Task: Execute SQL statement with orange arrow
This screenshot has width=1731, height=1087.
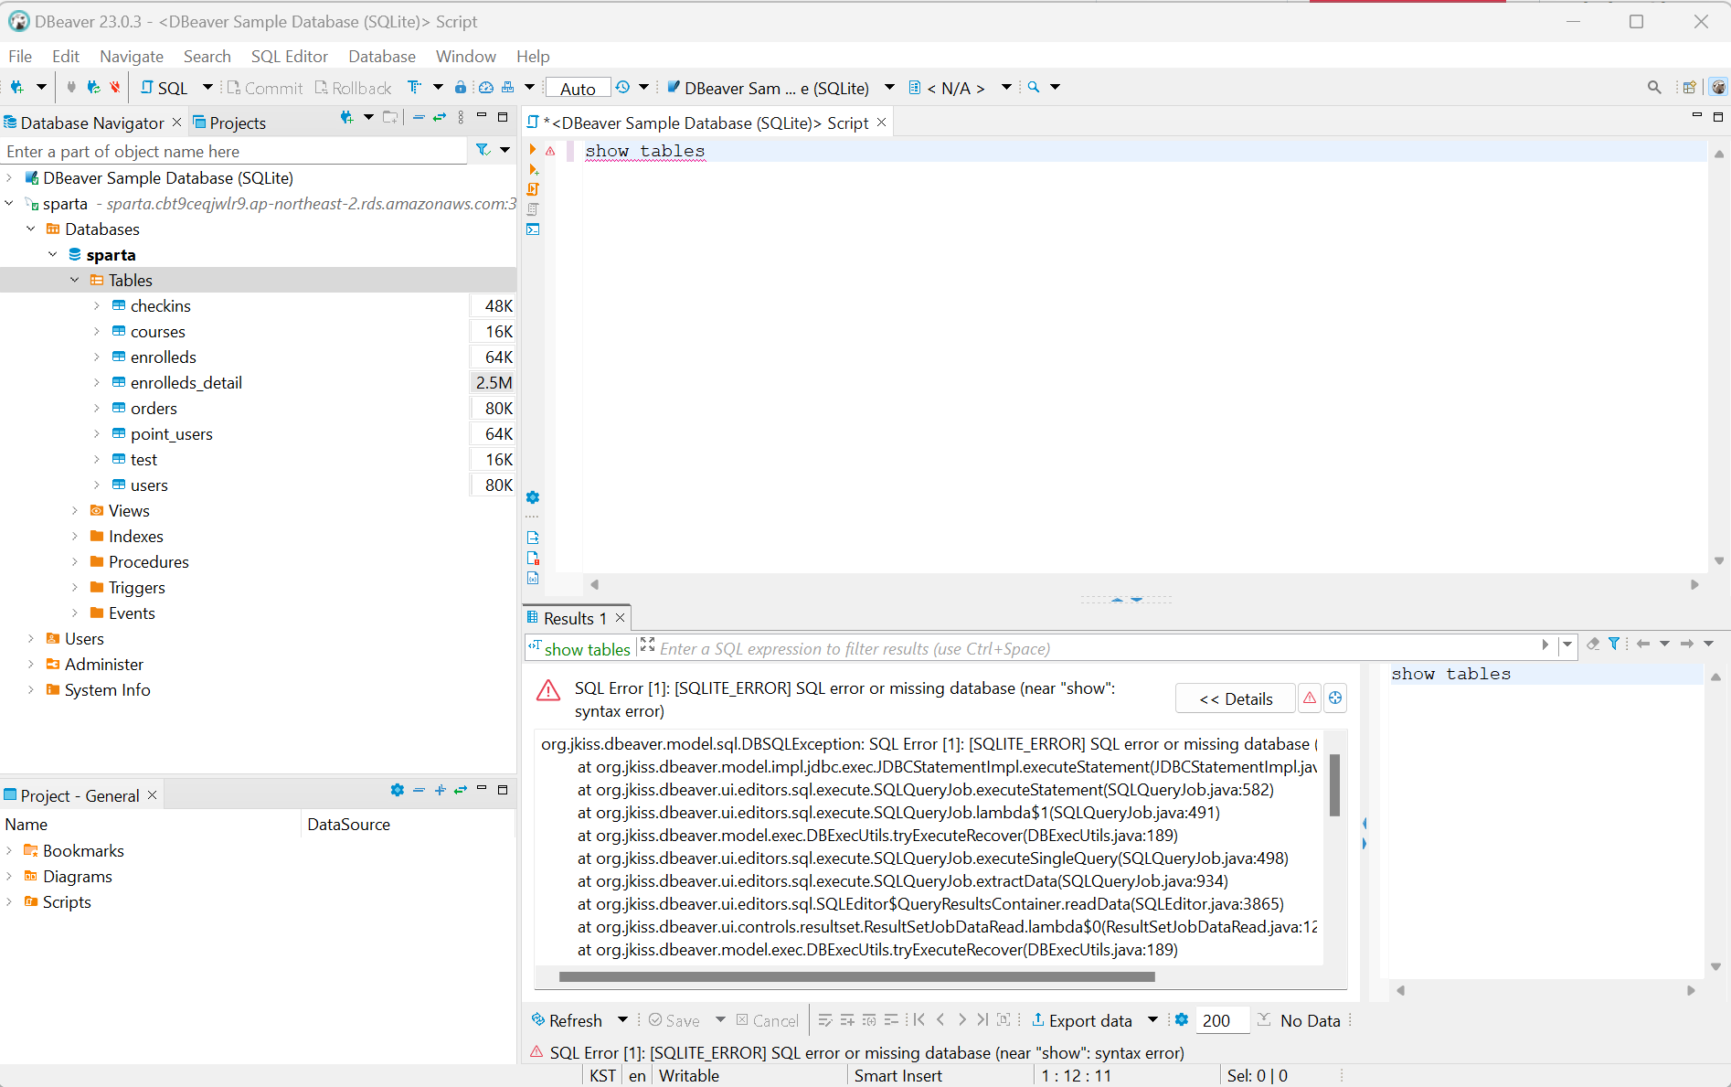Action: point(532,150)
